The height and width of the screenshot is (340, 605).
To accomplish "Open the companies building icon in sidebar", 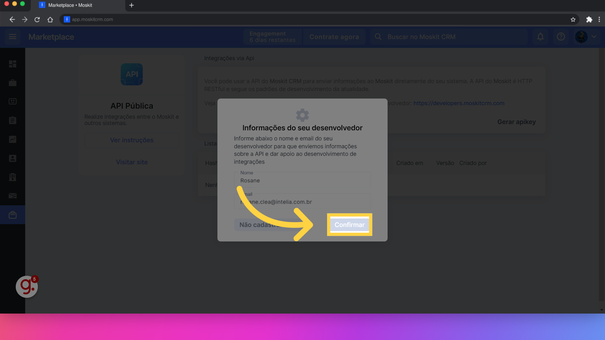I will [x=13, y=177].
